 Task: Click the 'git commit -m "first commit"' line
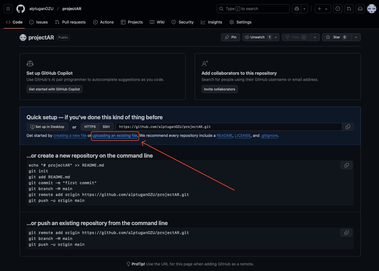(x=63, y=183)
